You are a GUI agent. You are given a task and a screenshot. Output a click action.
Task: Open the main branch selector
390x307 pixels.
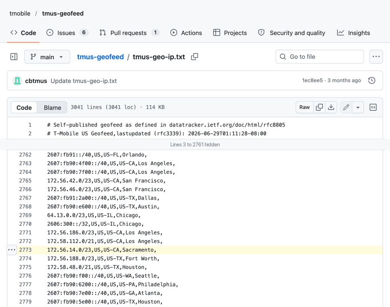[x=47, y=57]
